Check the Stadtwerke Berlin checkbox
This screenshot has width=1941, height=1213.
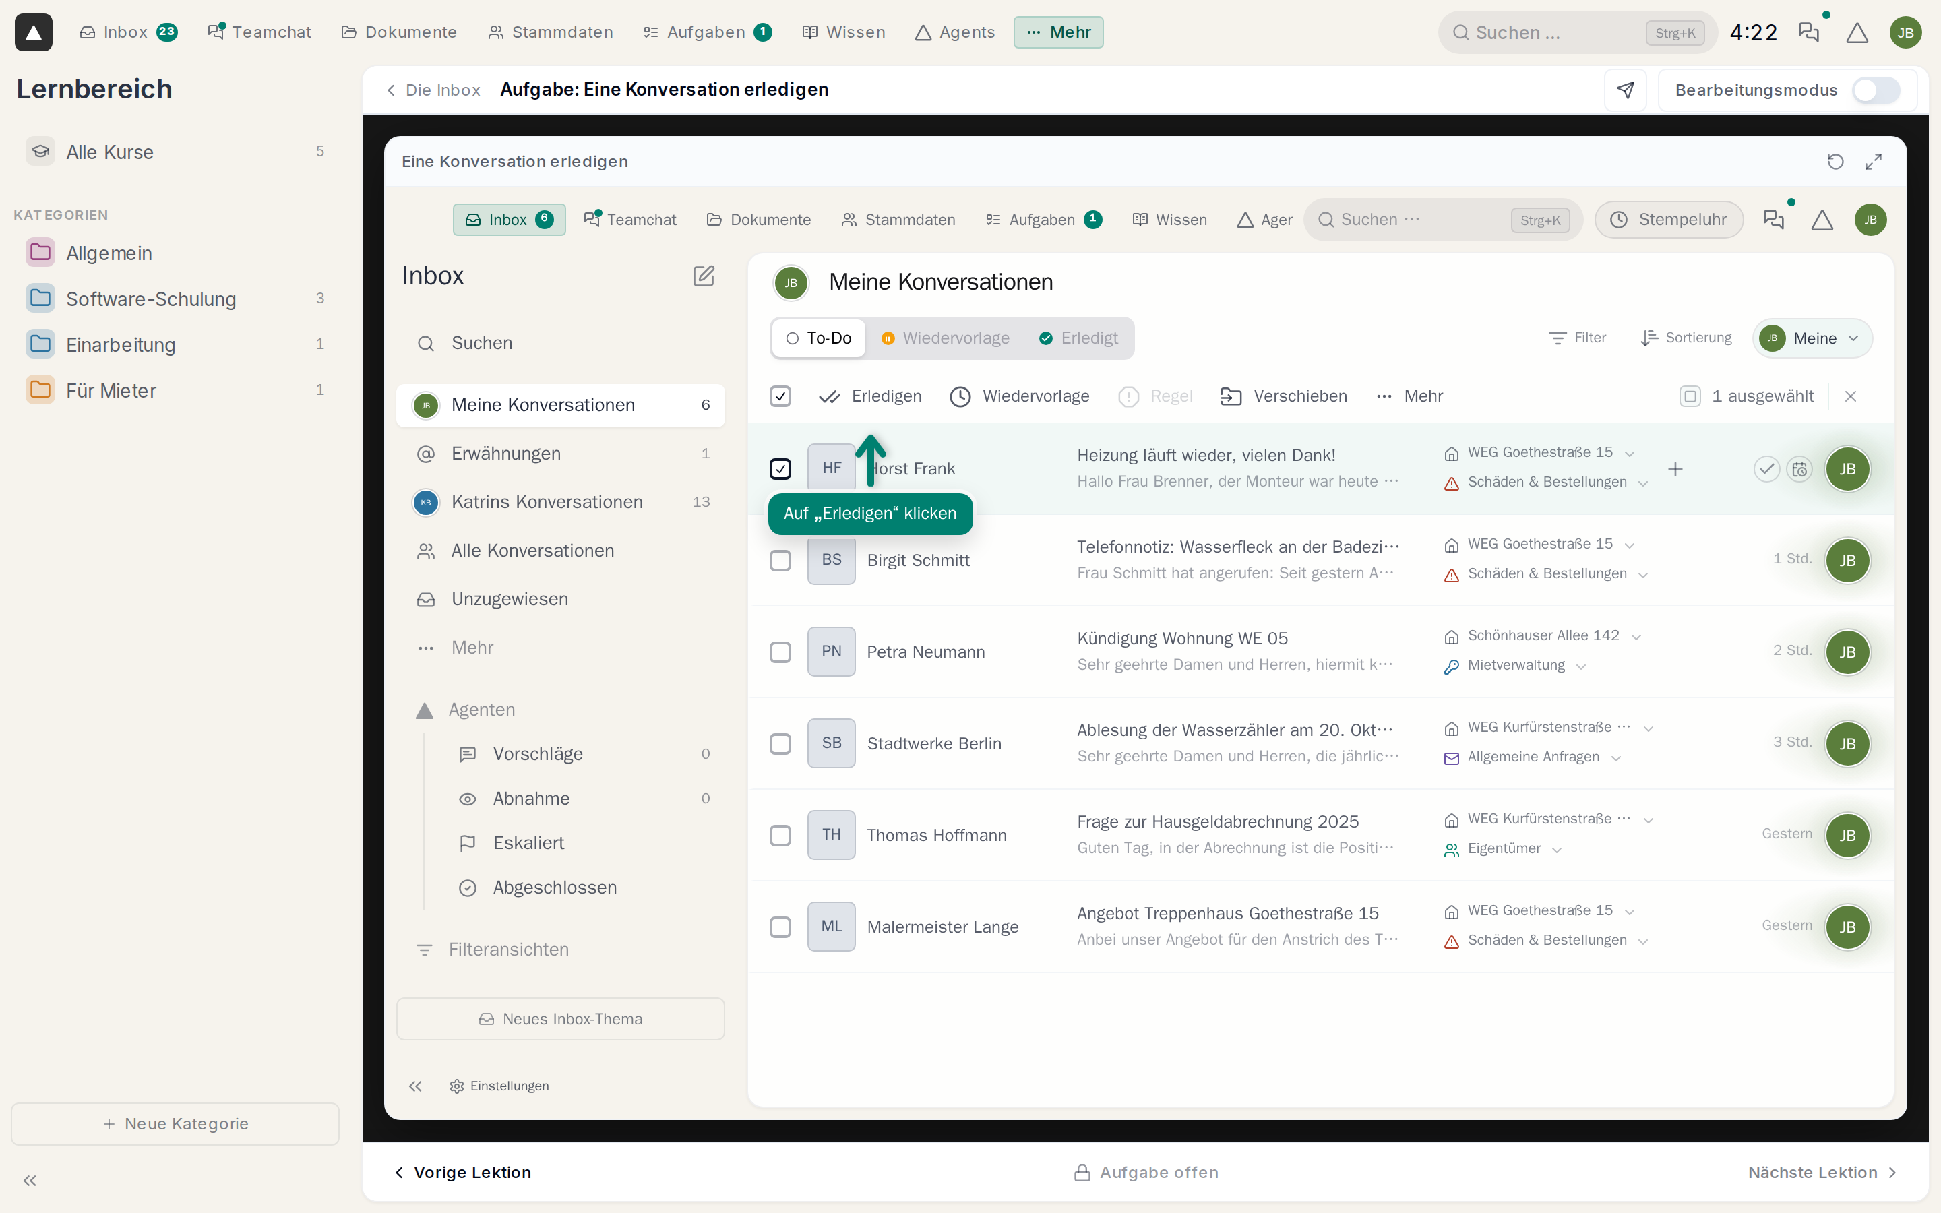[780, 744]
